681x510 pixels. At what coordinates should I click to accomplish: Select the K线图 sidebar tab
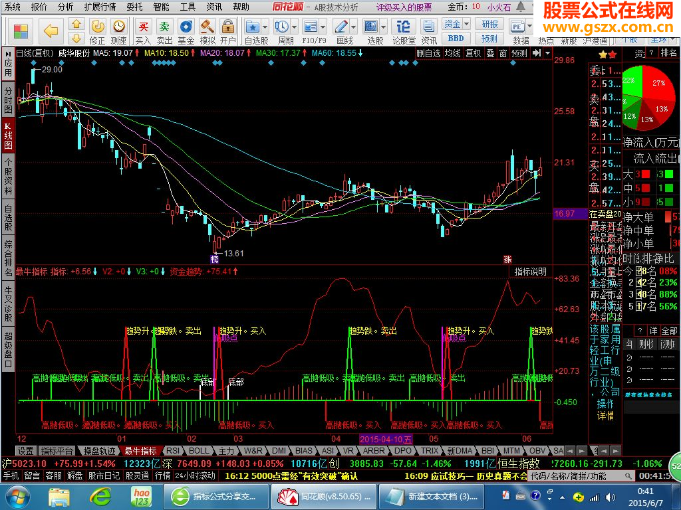tap(8, 135)
